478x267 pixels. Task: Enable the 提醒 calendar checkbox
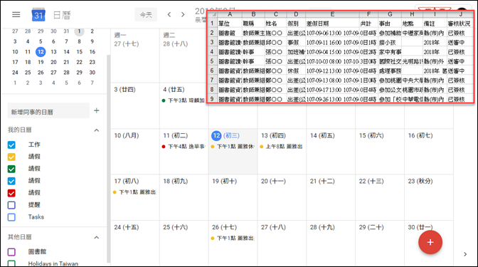click(11, 205)
